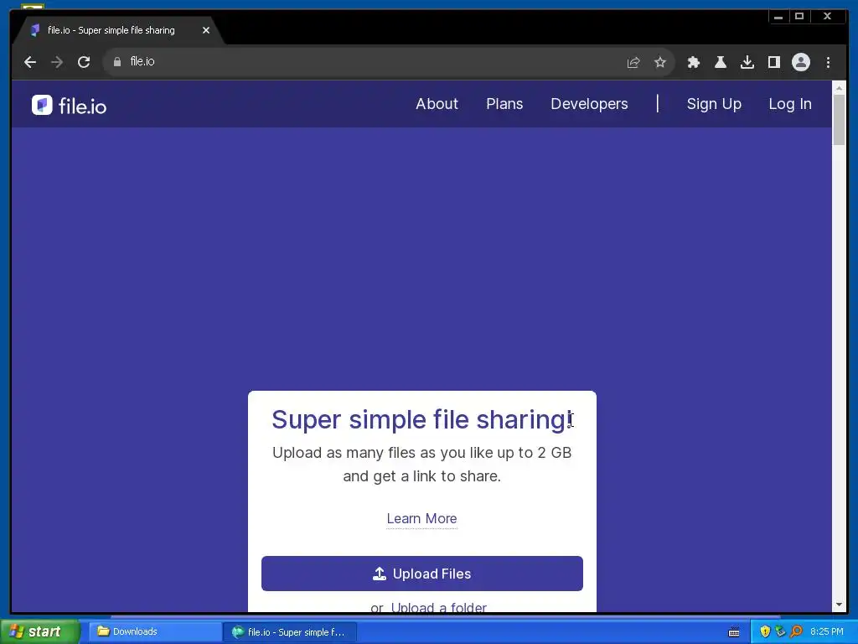Click the Upload a folder link
Image resolution: width=858 pixels, height=644 pixels.
pyautogui.click(x=439, y=607)
